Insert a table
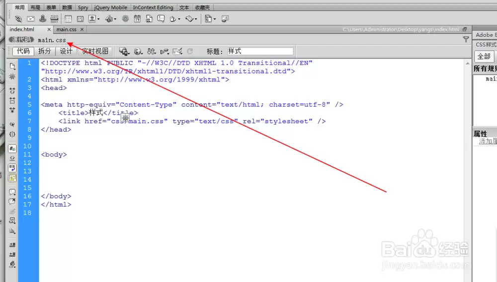 [68, 19]
